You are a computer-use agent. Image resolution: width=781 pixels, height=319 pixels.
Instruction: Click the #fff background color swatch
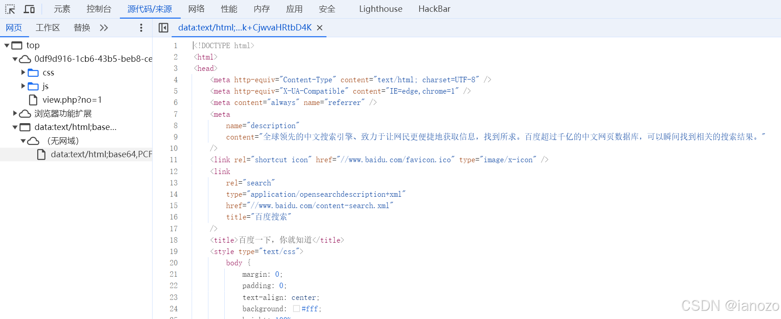tap(297, 309)
